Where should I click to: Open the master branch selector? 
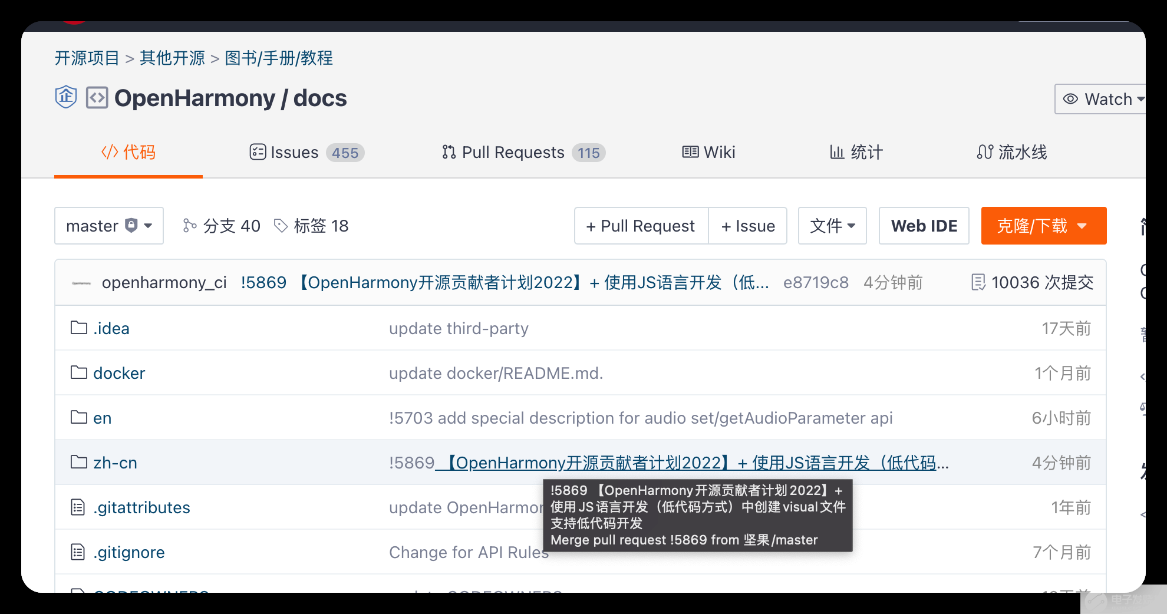[x=109, y=226]
